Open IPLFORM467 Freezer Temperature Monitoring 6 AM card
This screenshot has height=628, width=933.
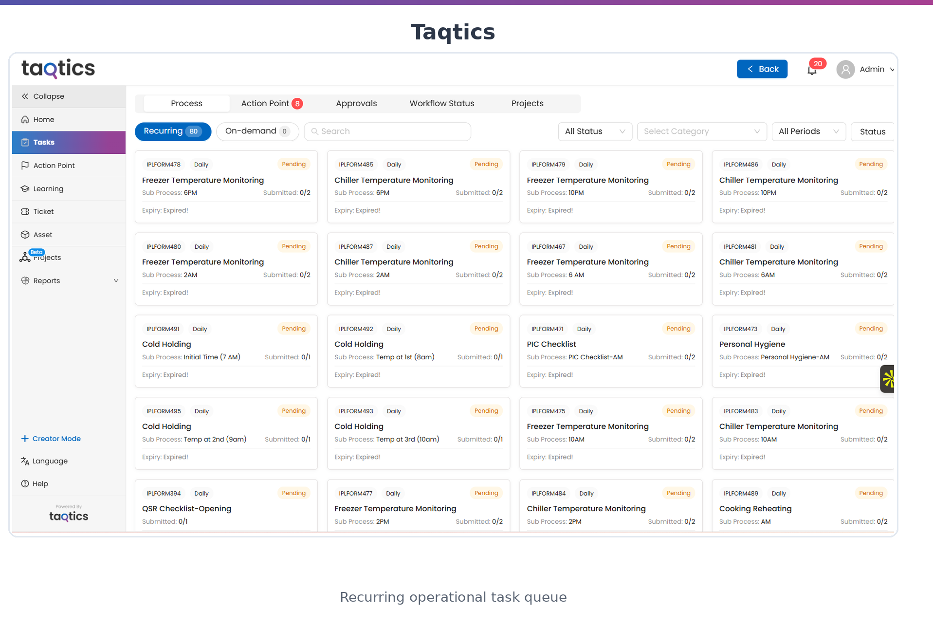pyautogui.click(x=611, y=269)
